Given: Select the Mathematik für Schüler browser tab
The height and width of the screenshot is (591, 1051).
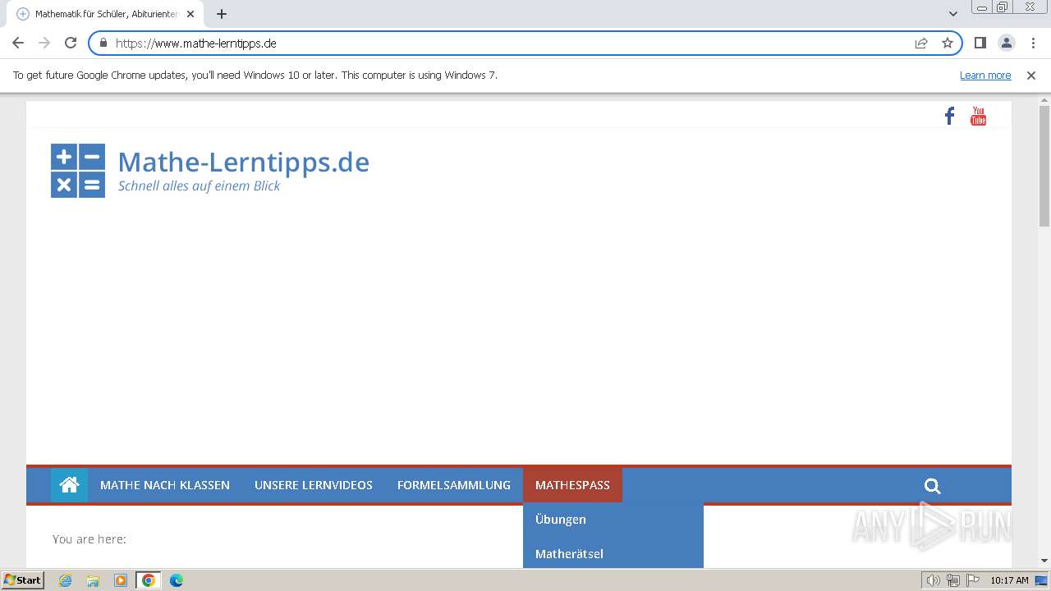Looking at the screenshot, I should 107,14.
